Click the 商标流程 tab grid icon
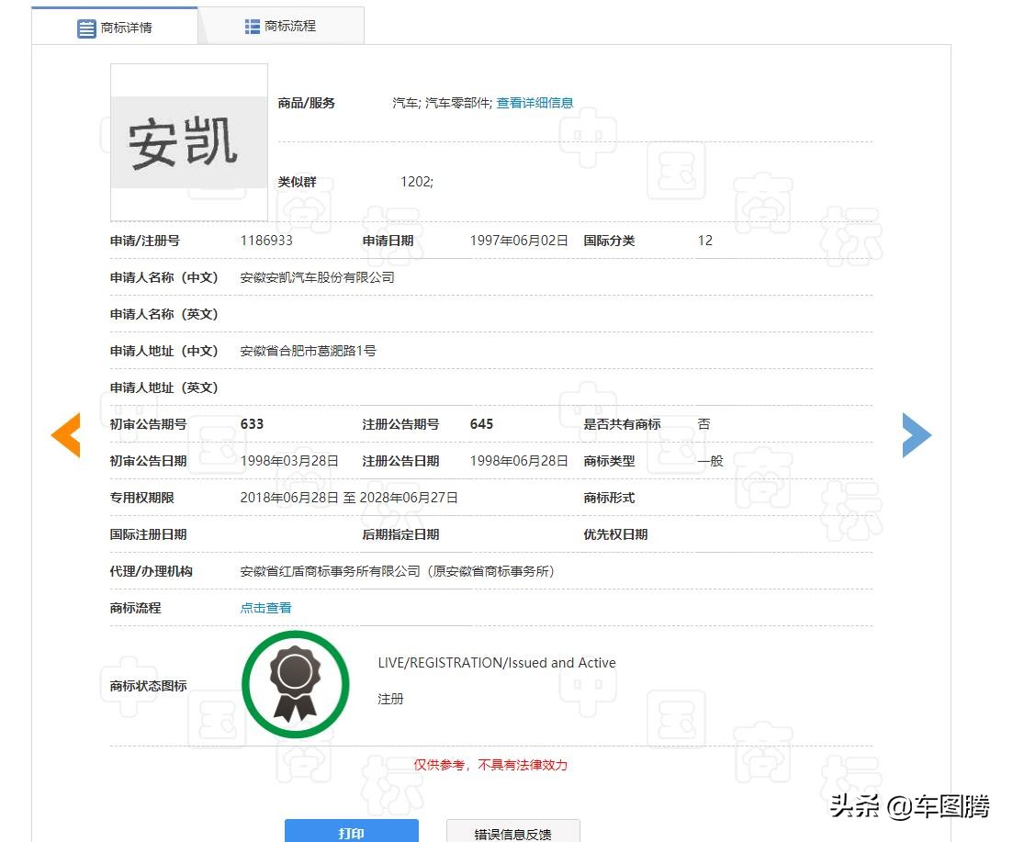 point(252,26)
